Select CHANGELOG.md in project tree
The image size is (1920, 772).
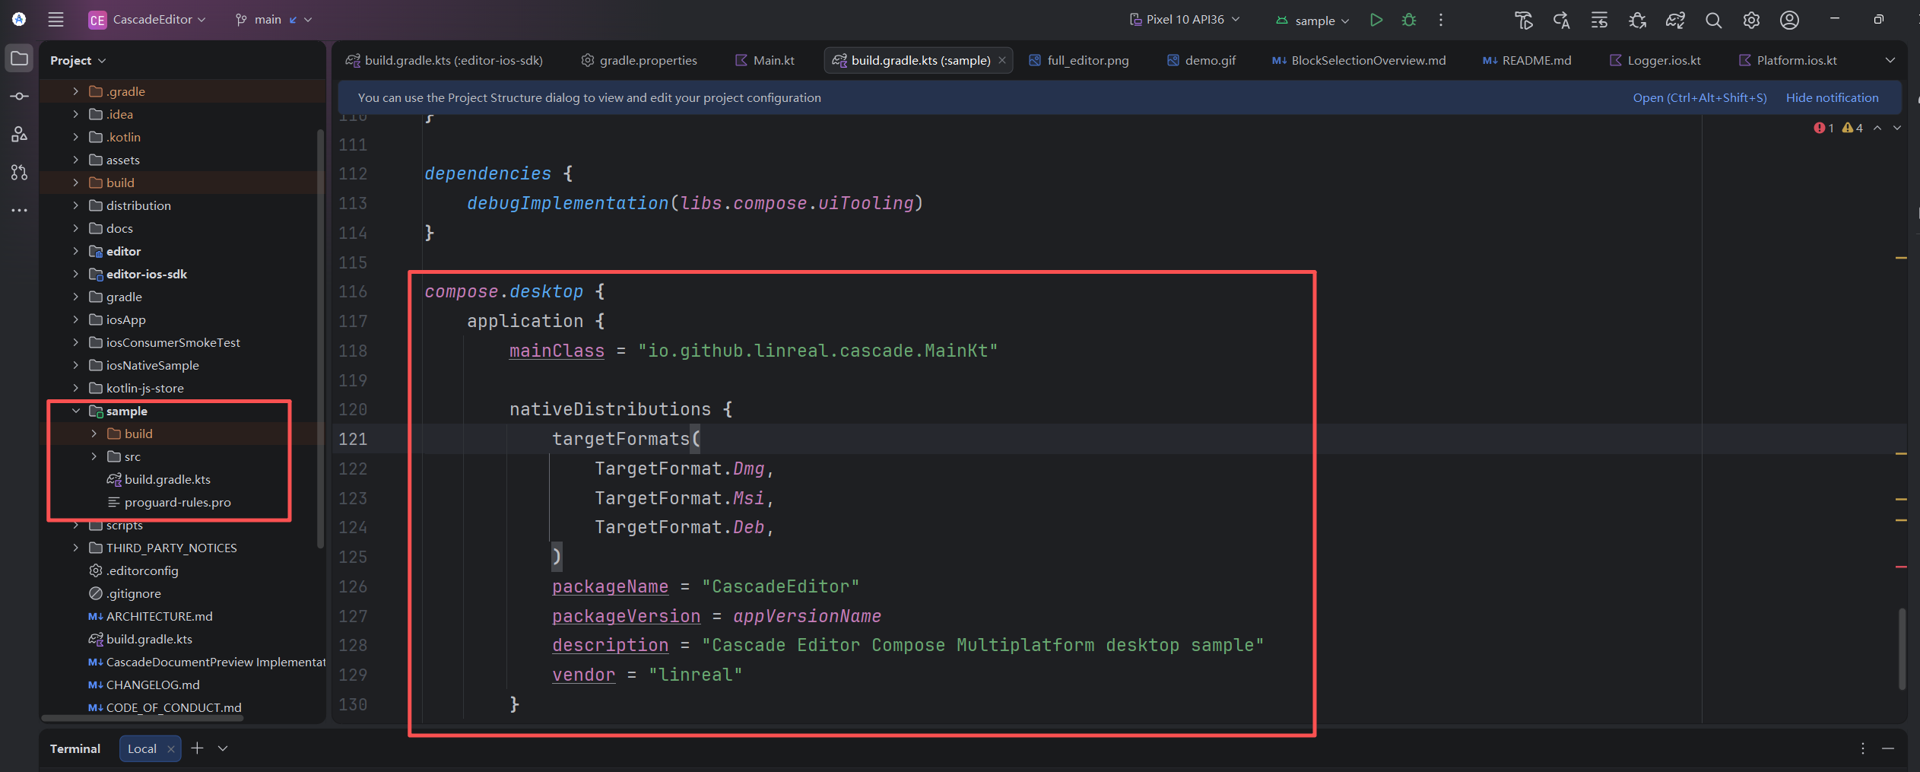coord(153,685)
